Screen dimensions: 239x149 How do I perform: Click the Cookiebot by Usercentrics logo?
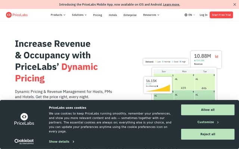(x=24, y=142)
